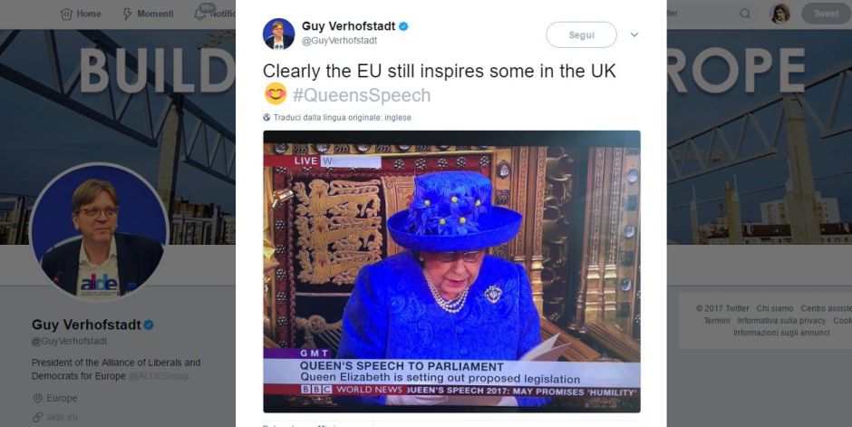The height and width of the screenshot is (427, 852).
Task: Click the globe translate icon
Action: coord(266,118)
